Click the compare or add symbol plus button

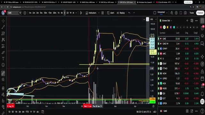[25, 13]
